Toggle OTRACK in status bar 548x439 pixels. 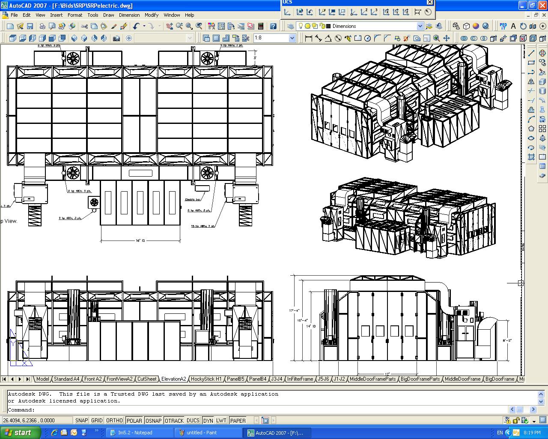tap(174, 421)
